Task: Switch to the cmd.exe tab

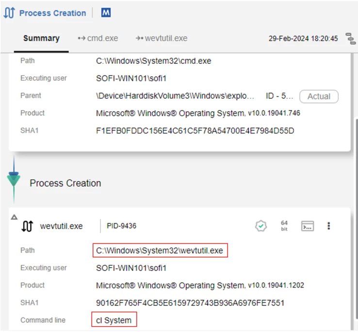Action: click(x=98, y=38)
